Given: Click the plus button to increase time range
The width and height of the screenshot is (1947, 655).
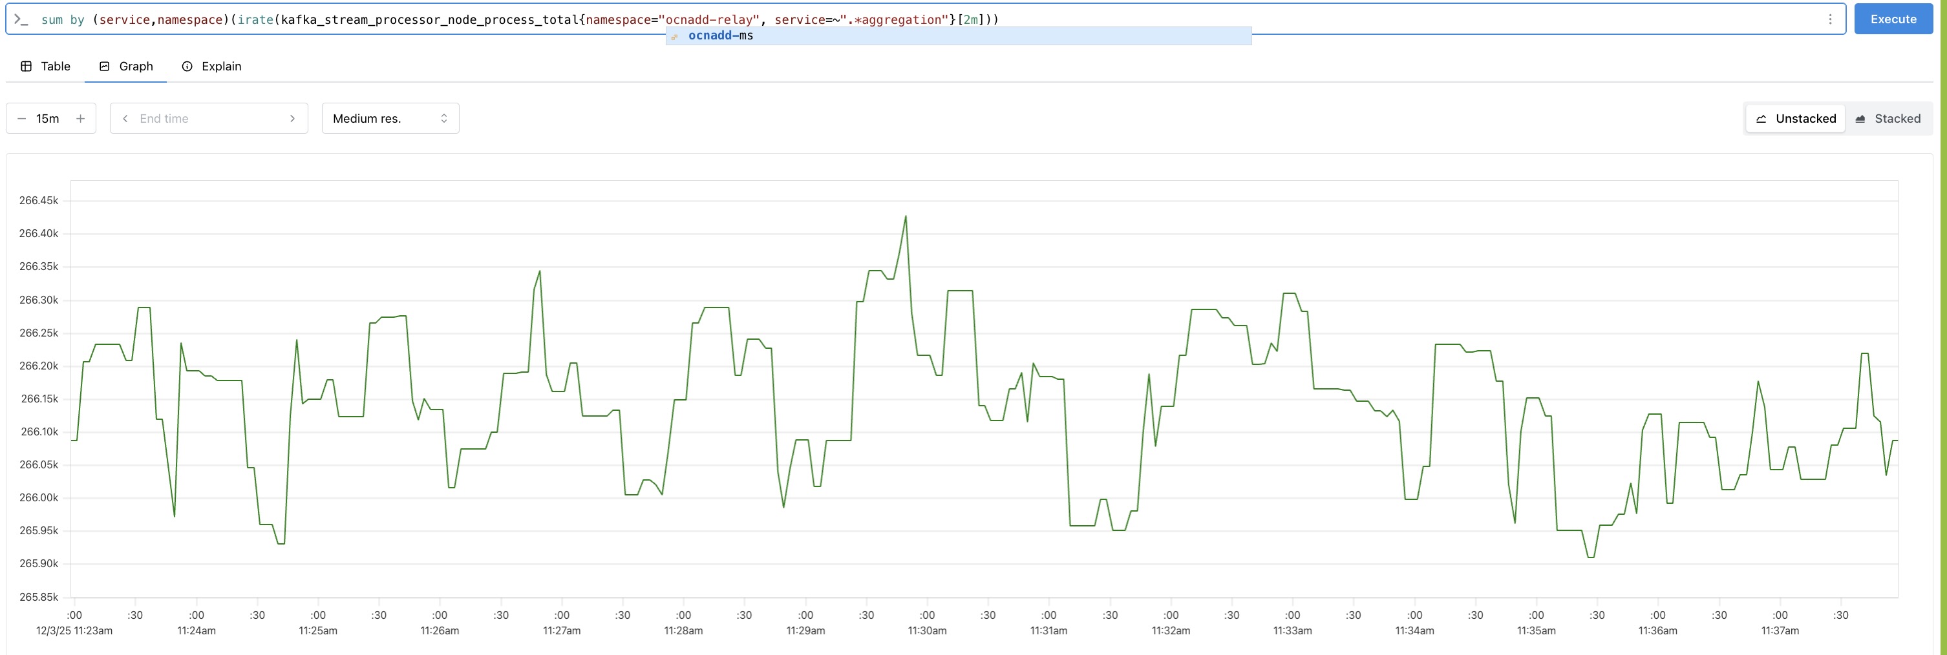Looking at the screenshot, I should [x=80, y=118].
